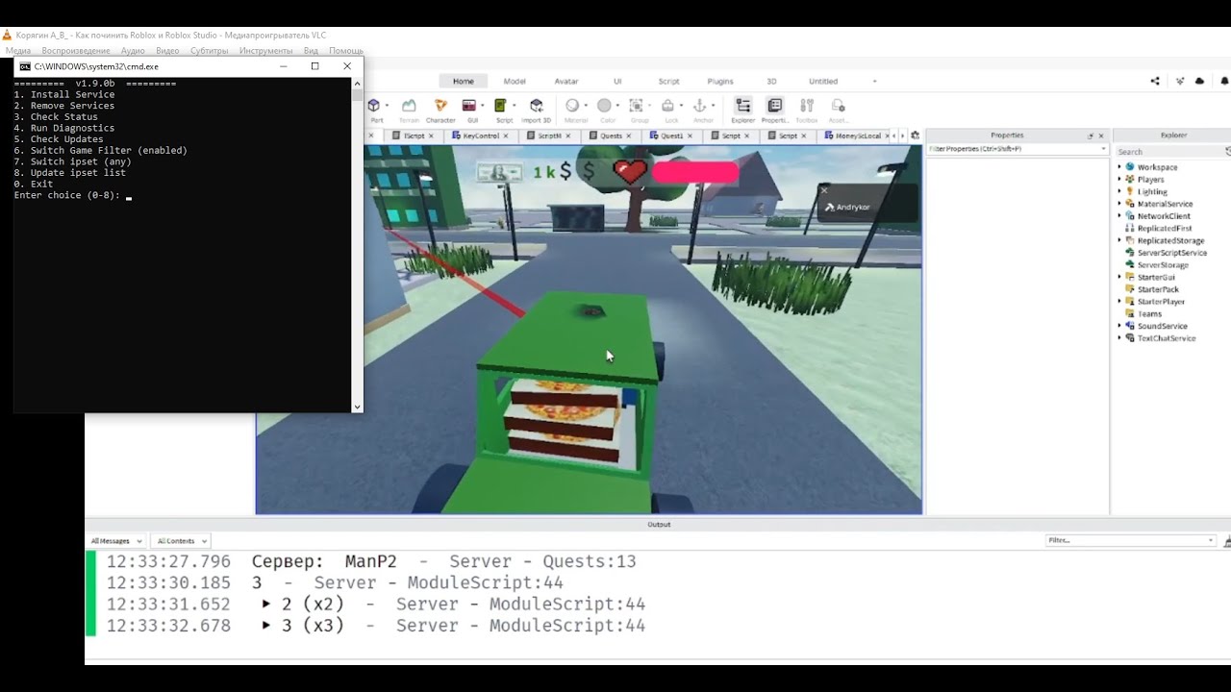This screenshot has height=692, width=1231.
Task: Open VLC Субтитры menu
Action: [x=209, y=51]
